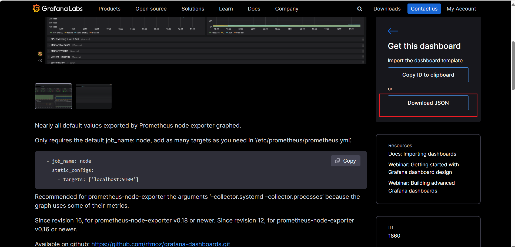Click Copy ID to clipboard

pyautogui.click(x=428, y=75)
